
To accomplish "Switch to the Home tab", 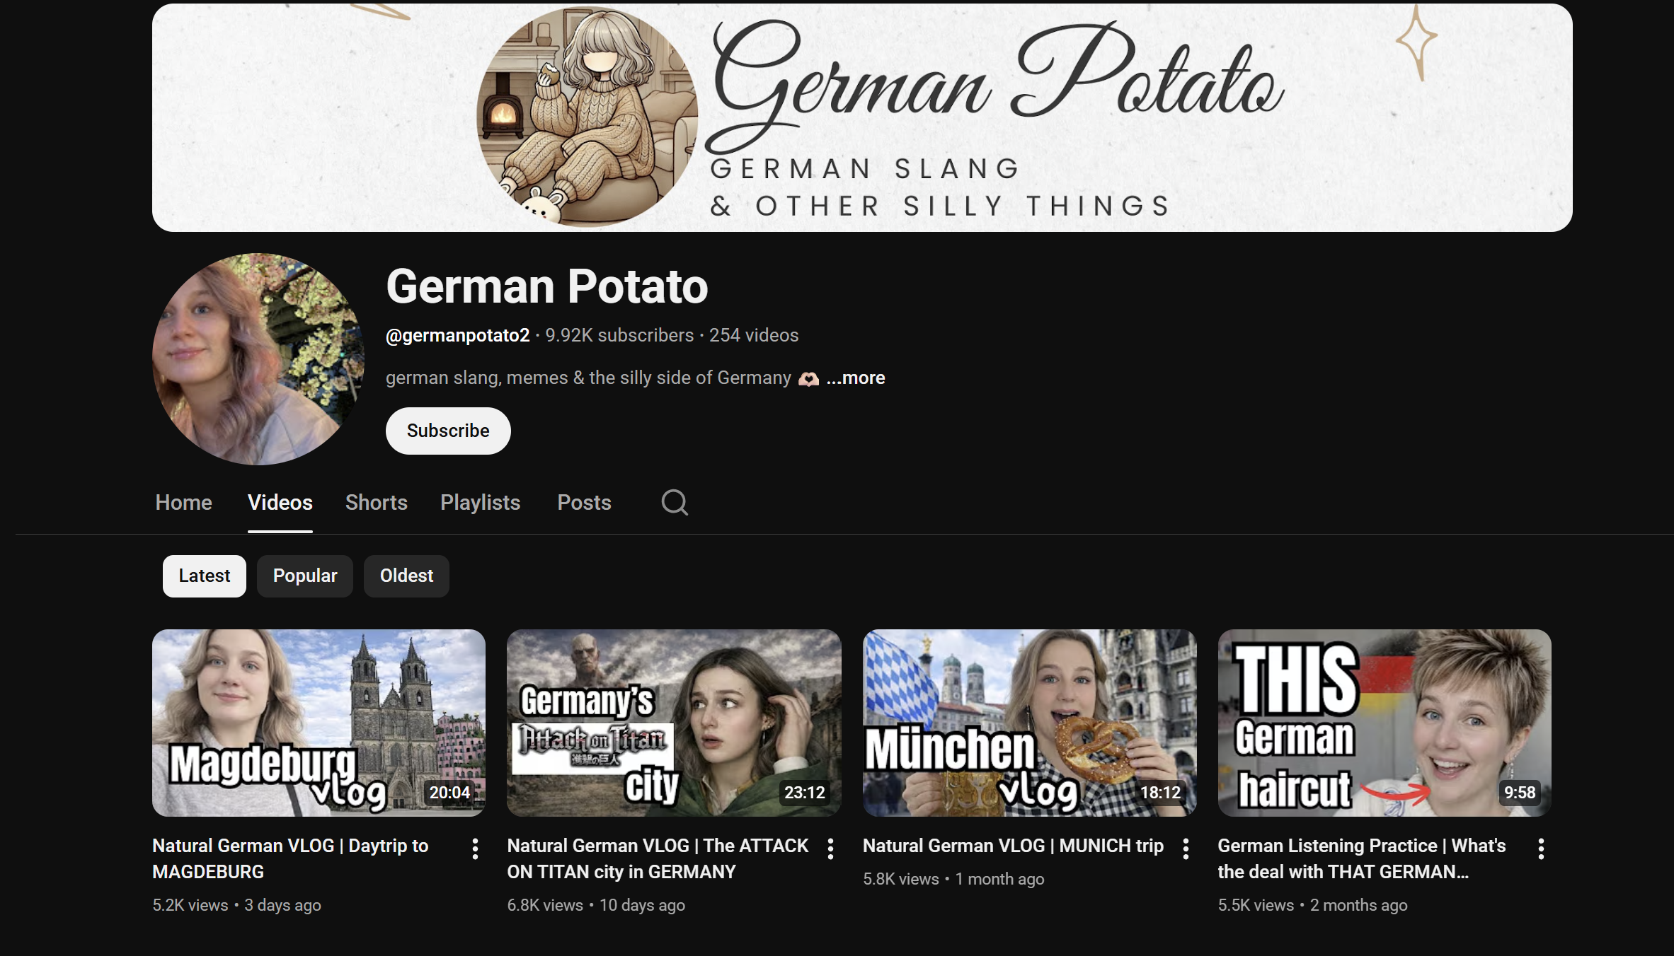I will click(183, 503).
